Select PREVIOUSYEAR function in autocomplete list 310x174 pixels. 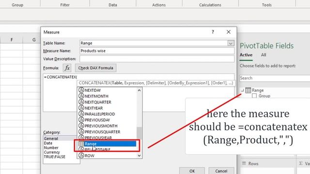tap(107, 137)
